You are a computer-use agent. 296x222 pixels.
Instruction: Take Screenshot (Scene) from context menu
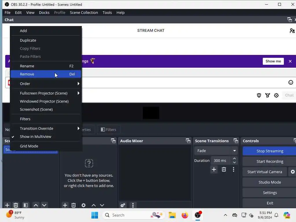point(46,110)
